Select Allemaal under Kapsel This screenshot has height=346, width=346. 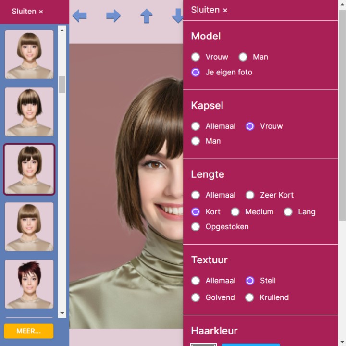(x=196, y=126)
